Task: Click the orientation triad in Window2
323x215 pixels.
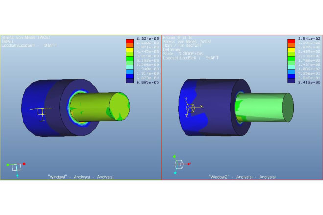Action: point(179,165)
